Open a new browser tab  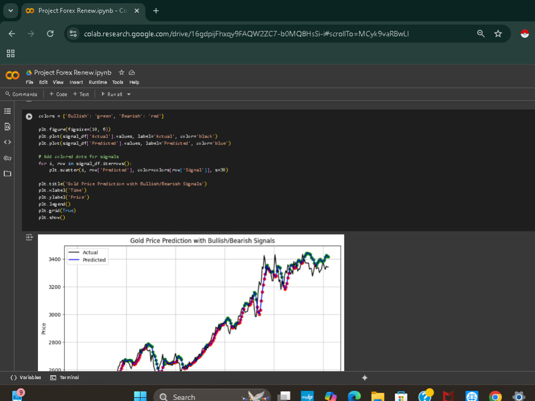(156, 11)
